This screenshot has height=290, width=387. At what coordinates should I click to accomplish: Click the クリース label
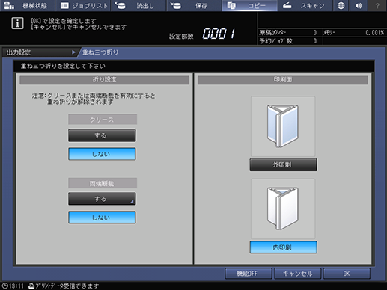coord(103,120)
